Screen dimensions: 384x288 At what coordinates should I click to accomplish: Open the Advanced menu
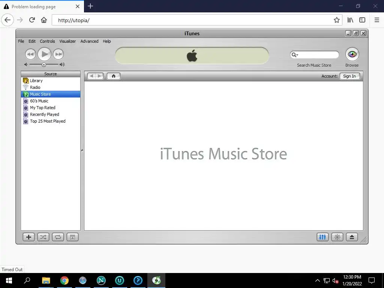(x=89, y=41)
